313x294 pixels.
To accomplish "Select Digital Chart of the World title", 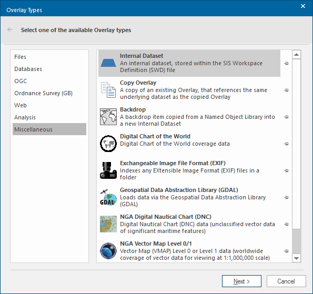I will tap(155, 136).
